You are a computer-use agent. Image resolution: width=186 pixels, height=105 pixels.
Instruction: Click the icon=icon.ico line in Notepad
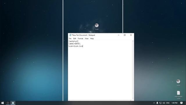[x=76, y=46]
